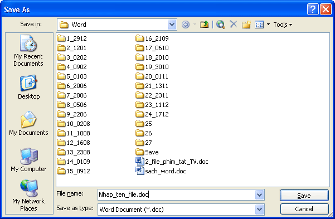Select folder 21_1311

click(152, 86)
